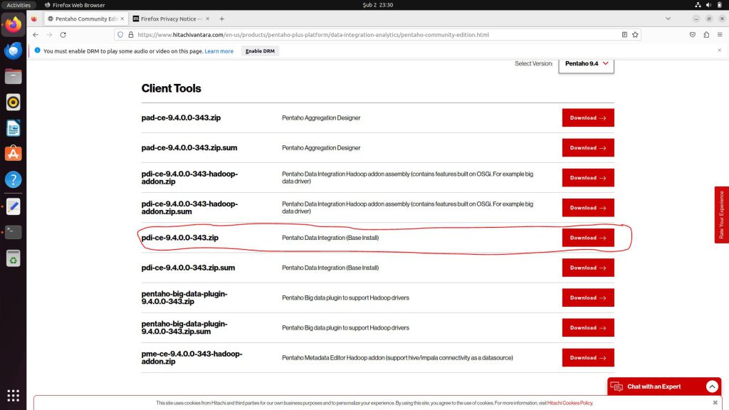
Task: Download pdi-ce-9.4.0.0-343.zip base install
Action: [x=587, y=238]
